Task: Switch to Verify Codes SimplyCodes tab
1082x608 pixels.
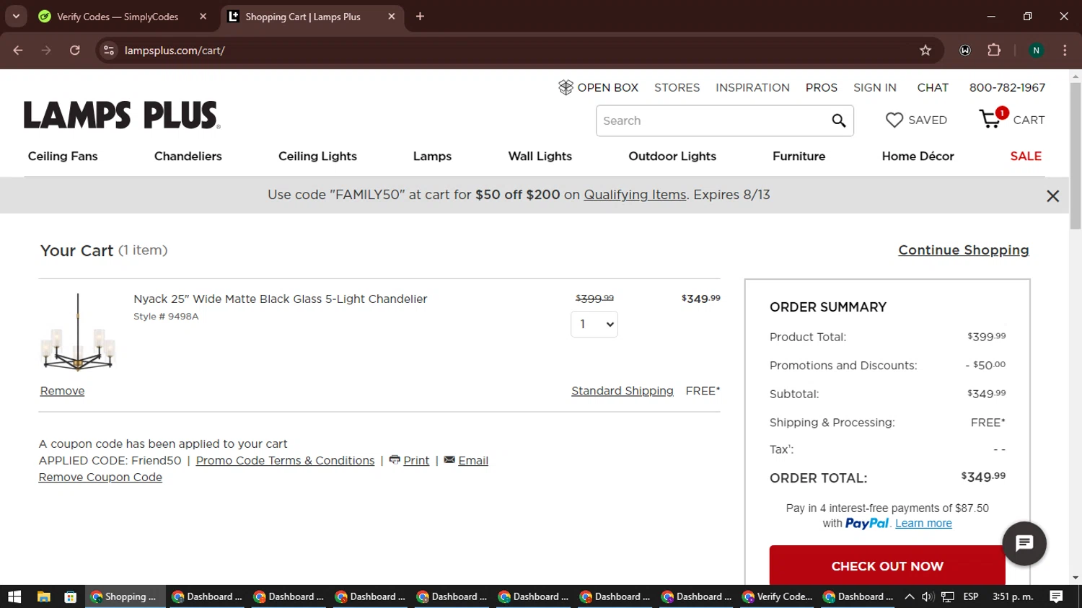Action: pos(118,17)
